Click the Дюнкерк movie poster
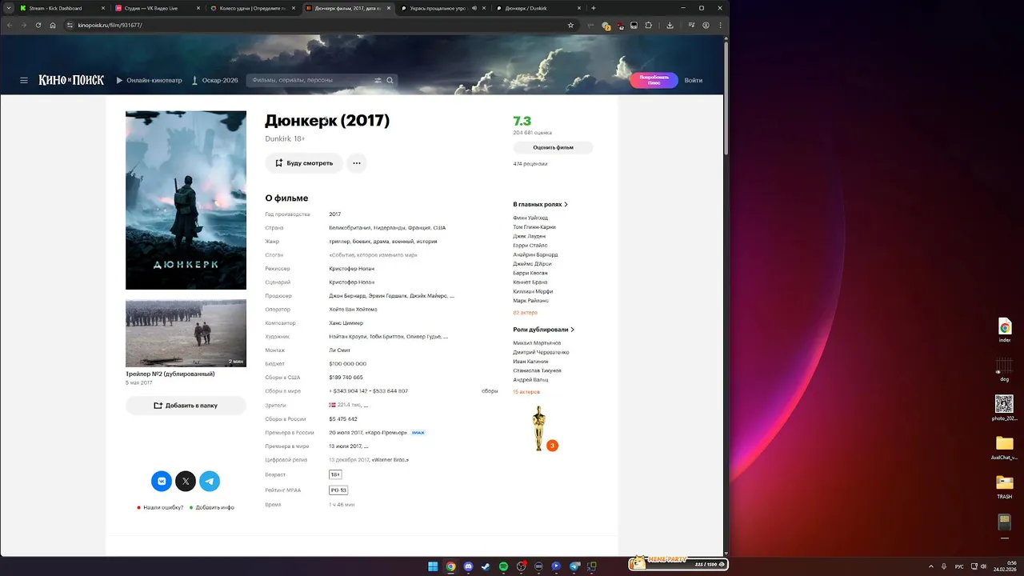 (x=186, y=200)
